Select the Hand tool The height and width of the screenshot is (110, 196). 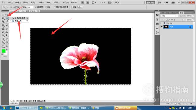pos(3,46)
